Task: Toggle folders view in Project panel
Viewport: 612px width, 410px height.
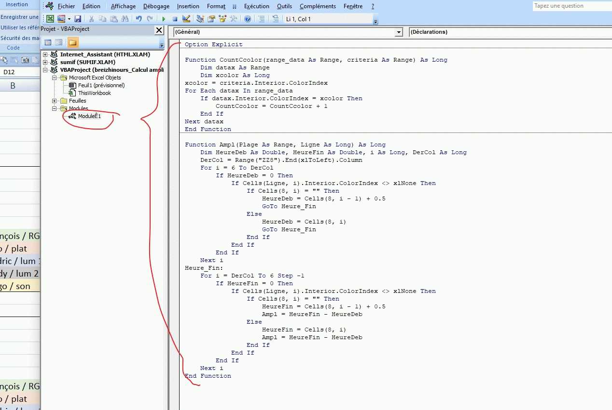Action: [72, 42]
